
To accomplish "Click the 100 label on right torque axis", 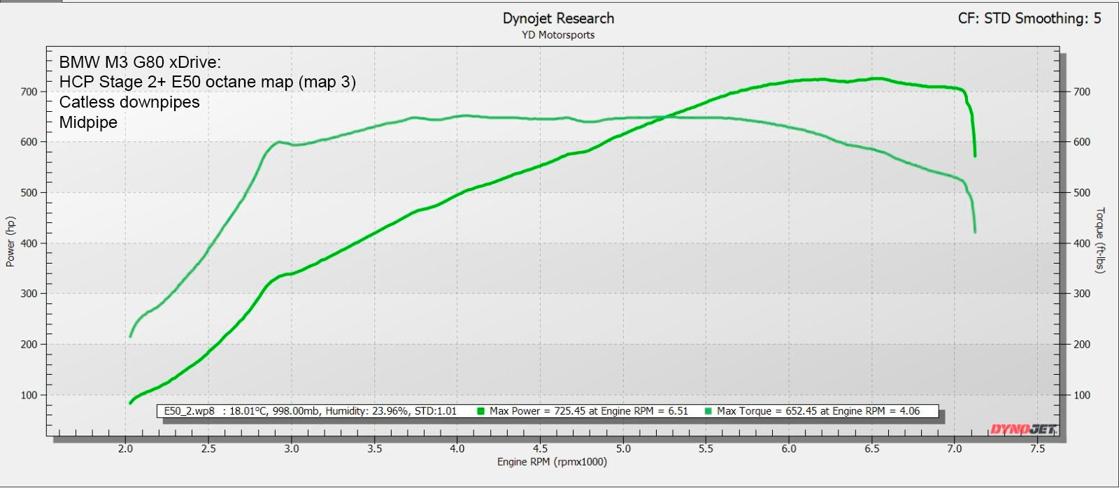I will tap(1081, 395).
